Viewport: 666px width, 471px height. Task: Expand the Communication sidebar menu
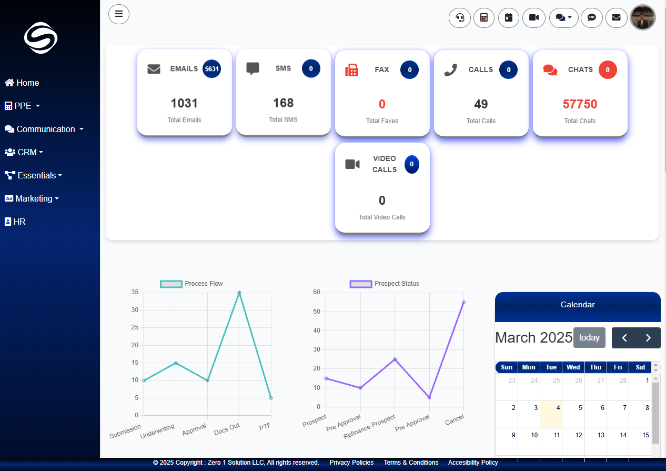coord(44,129)
